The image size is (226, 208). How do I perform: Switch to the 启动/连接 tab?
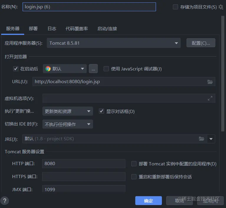(x=107, y=29)
